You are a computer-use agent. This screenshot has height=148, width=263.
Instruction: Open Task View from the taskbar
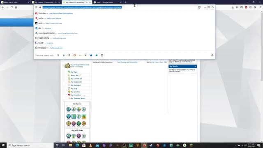point(64,145)
